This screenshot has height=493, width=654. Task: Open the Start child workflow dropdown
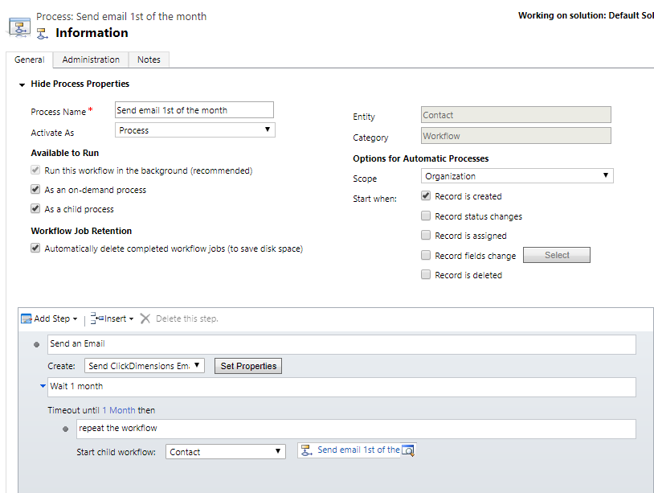coord(278,451)
